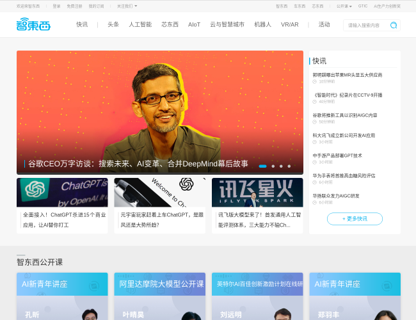Expand the 关注我们 dropdown
The height and width of the screenshot is (320, 416).
(127, 6)
